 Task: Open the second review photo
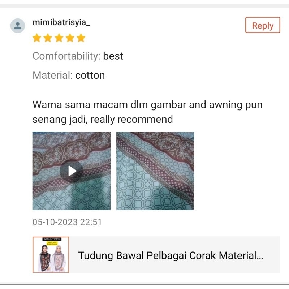point(155,171)
